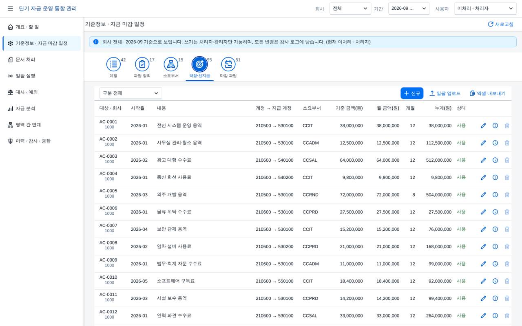
Task: Click 임차 설비 사용료 cell
Action: (174, 247)
